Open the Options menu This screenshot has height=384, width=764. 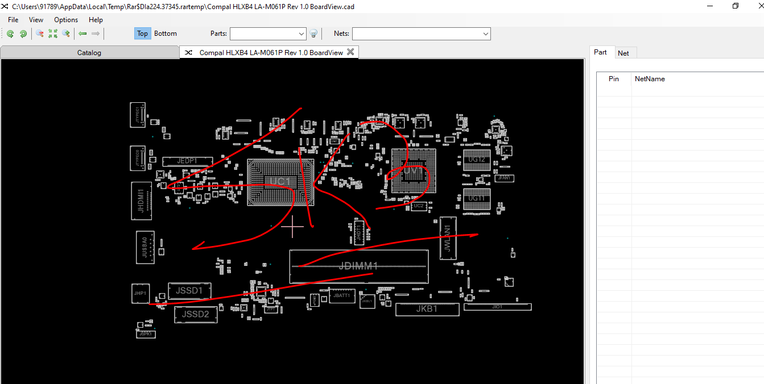coord(66,19)
